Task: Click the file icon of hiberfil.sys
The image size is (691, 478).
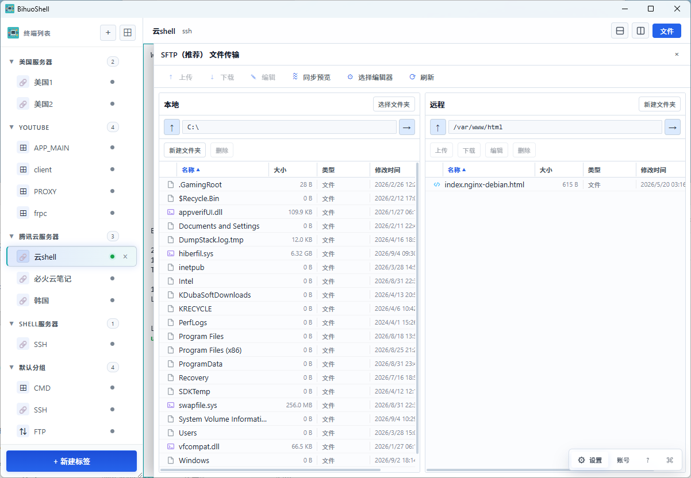Action: (170, 253)
